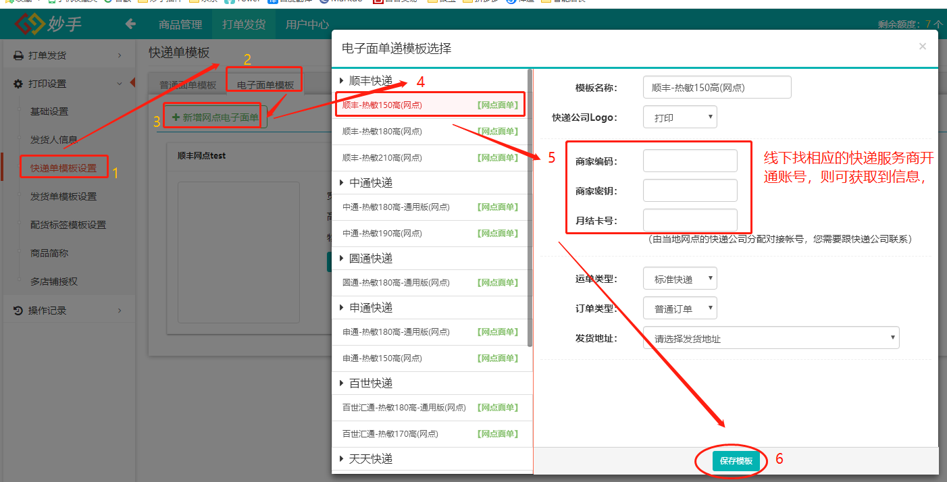
Task: Select template 申通-热敏150高(网点)
Action: (428, 358)
